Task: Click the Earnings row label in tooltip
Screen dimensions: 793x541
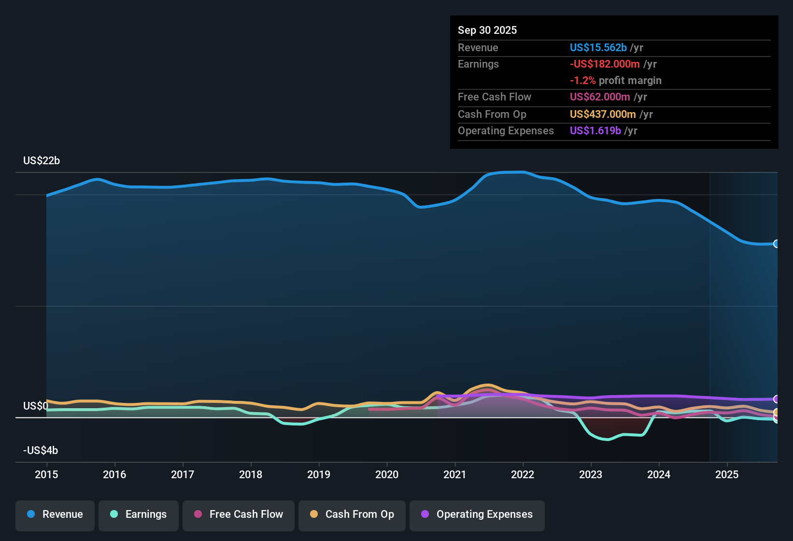Action: (479, 64)
